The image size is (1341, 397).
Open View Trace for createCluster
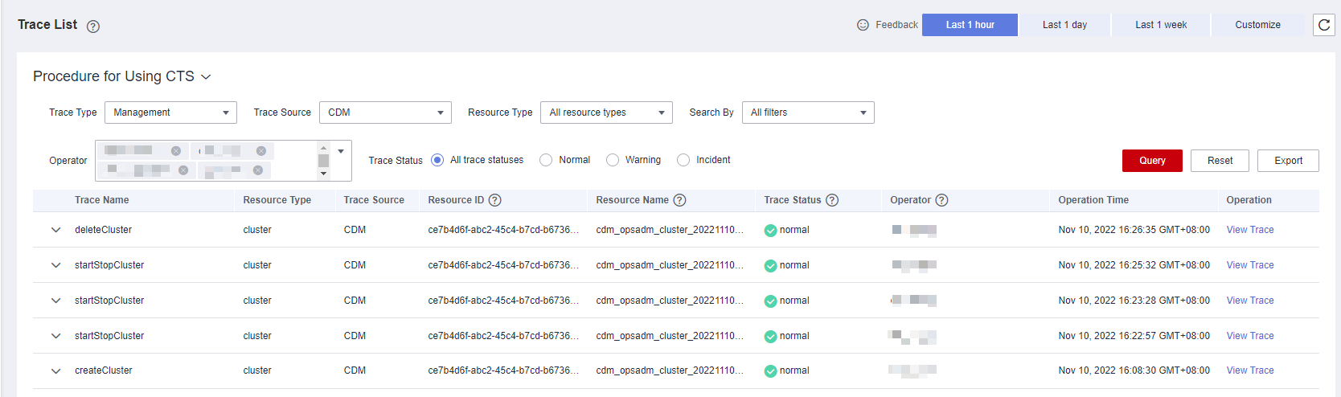(1249, 370)
